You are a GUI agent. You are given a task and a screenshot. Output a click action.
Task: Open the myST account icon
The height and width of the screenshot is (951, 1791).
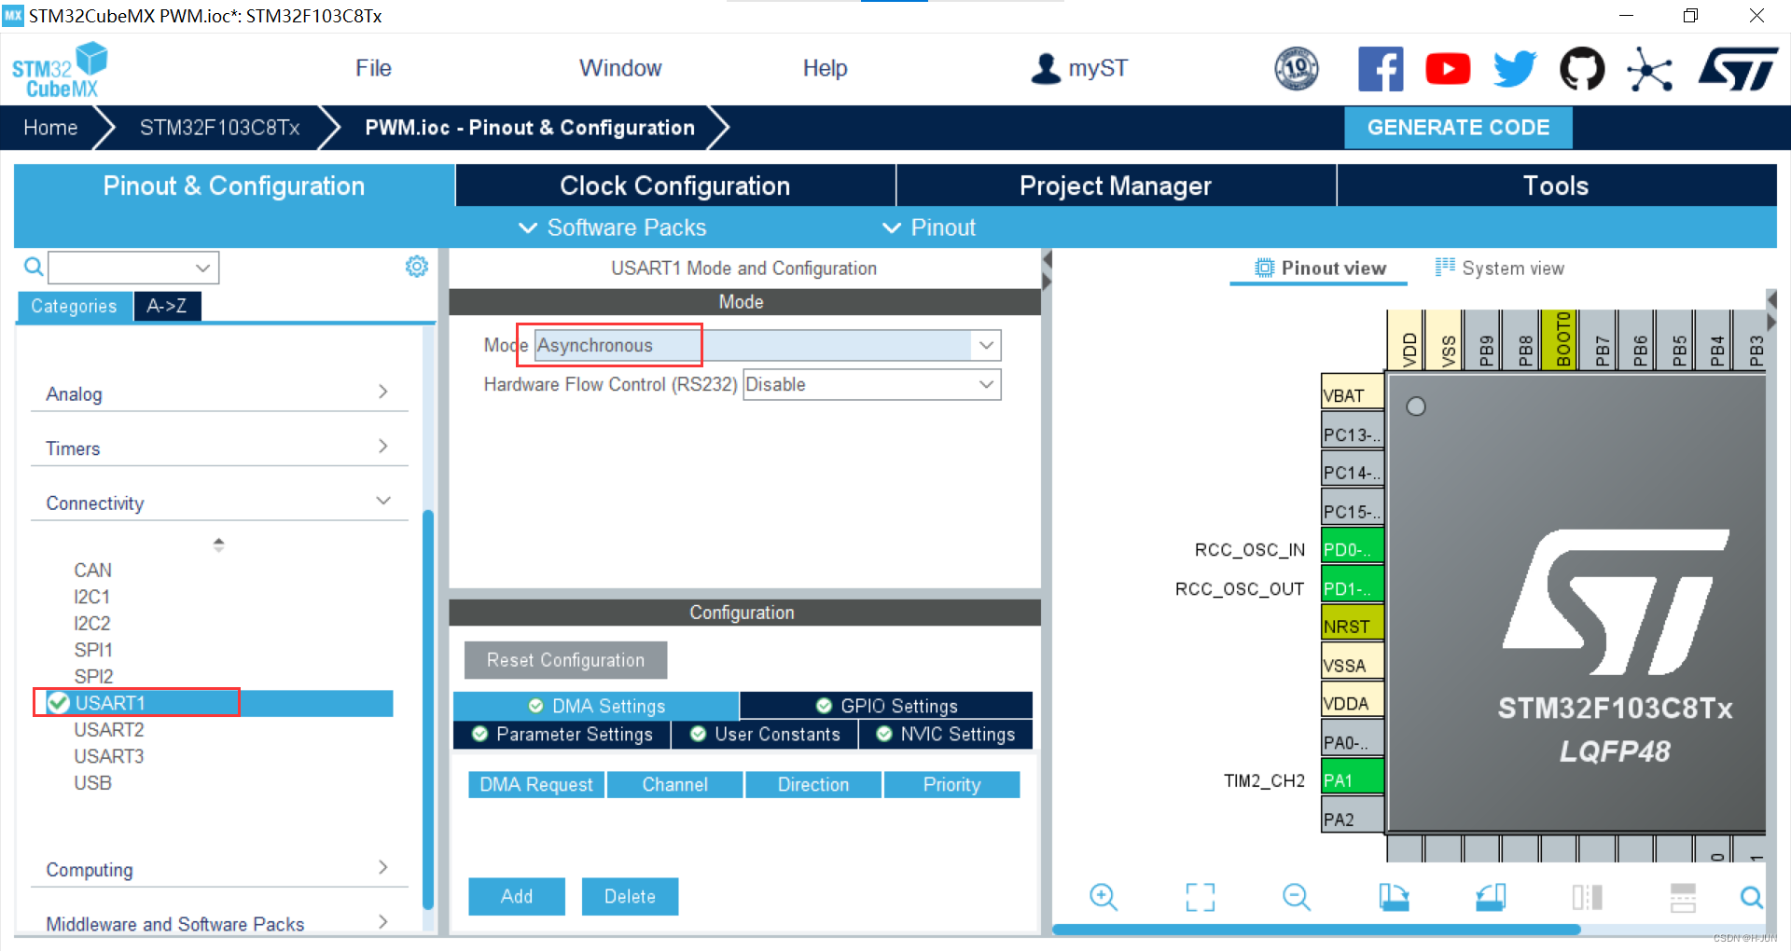click(1046, 68)
